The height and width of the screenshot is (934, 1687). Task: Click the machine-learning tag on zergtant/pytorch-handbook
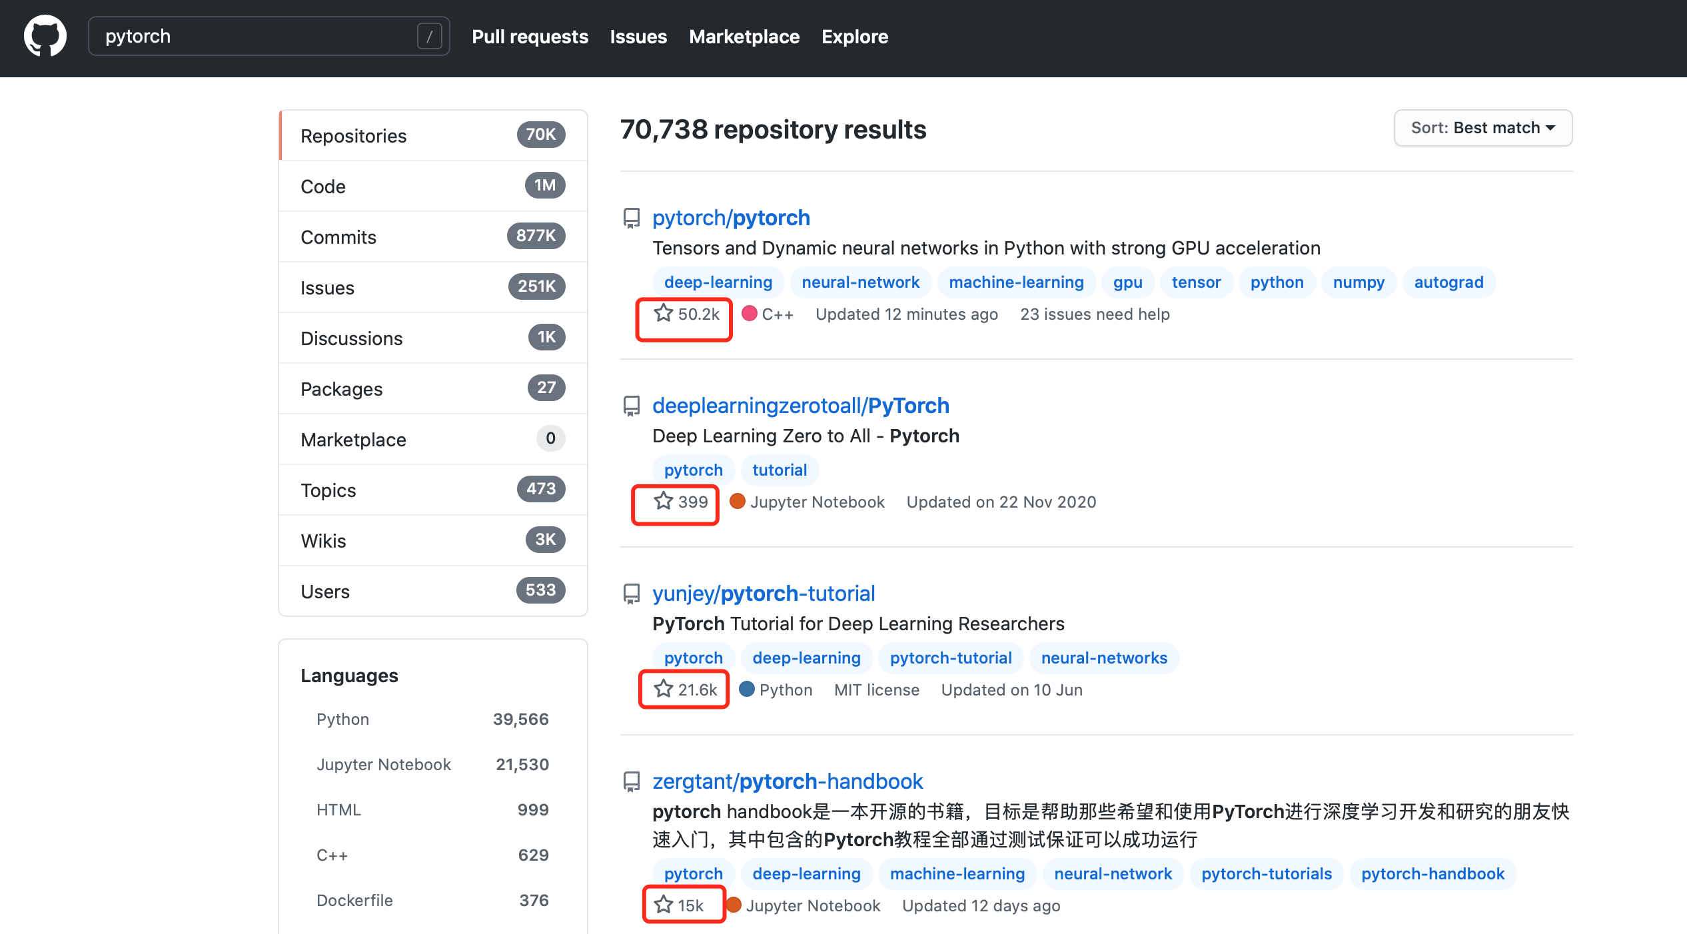[x=957, y=874]
